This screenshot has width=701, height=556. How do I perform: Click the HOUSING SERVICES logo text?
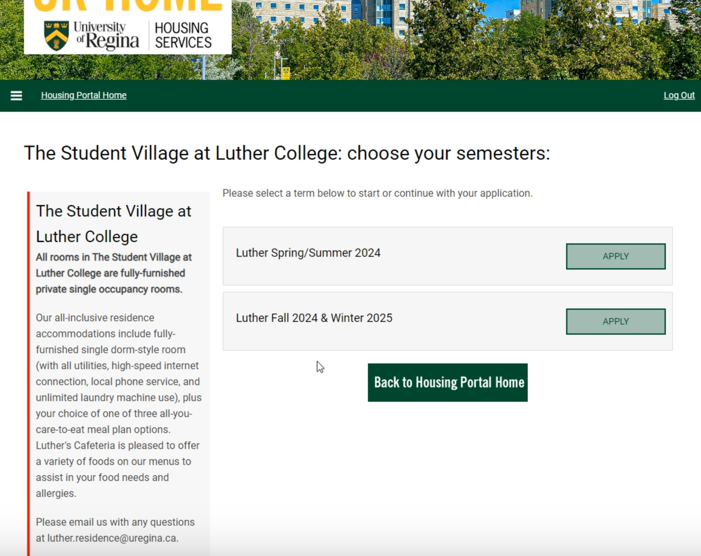pos(183,35)
